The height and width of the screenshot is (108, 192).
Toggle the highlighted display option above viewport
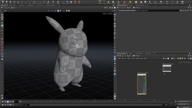point(58,11)
